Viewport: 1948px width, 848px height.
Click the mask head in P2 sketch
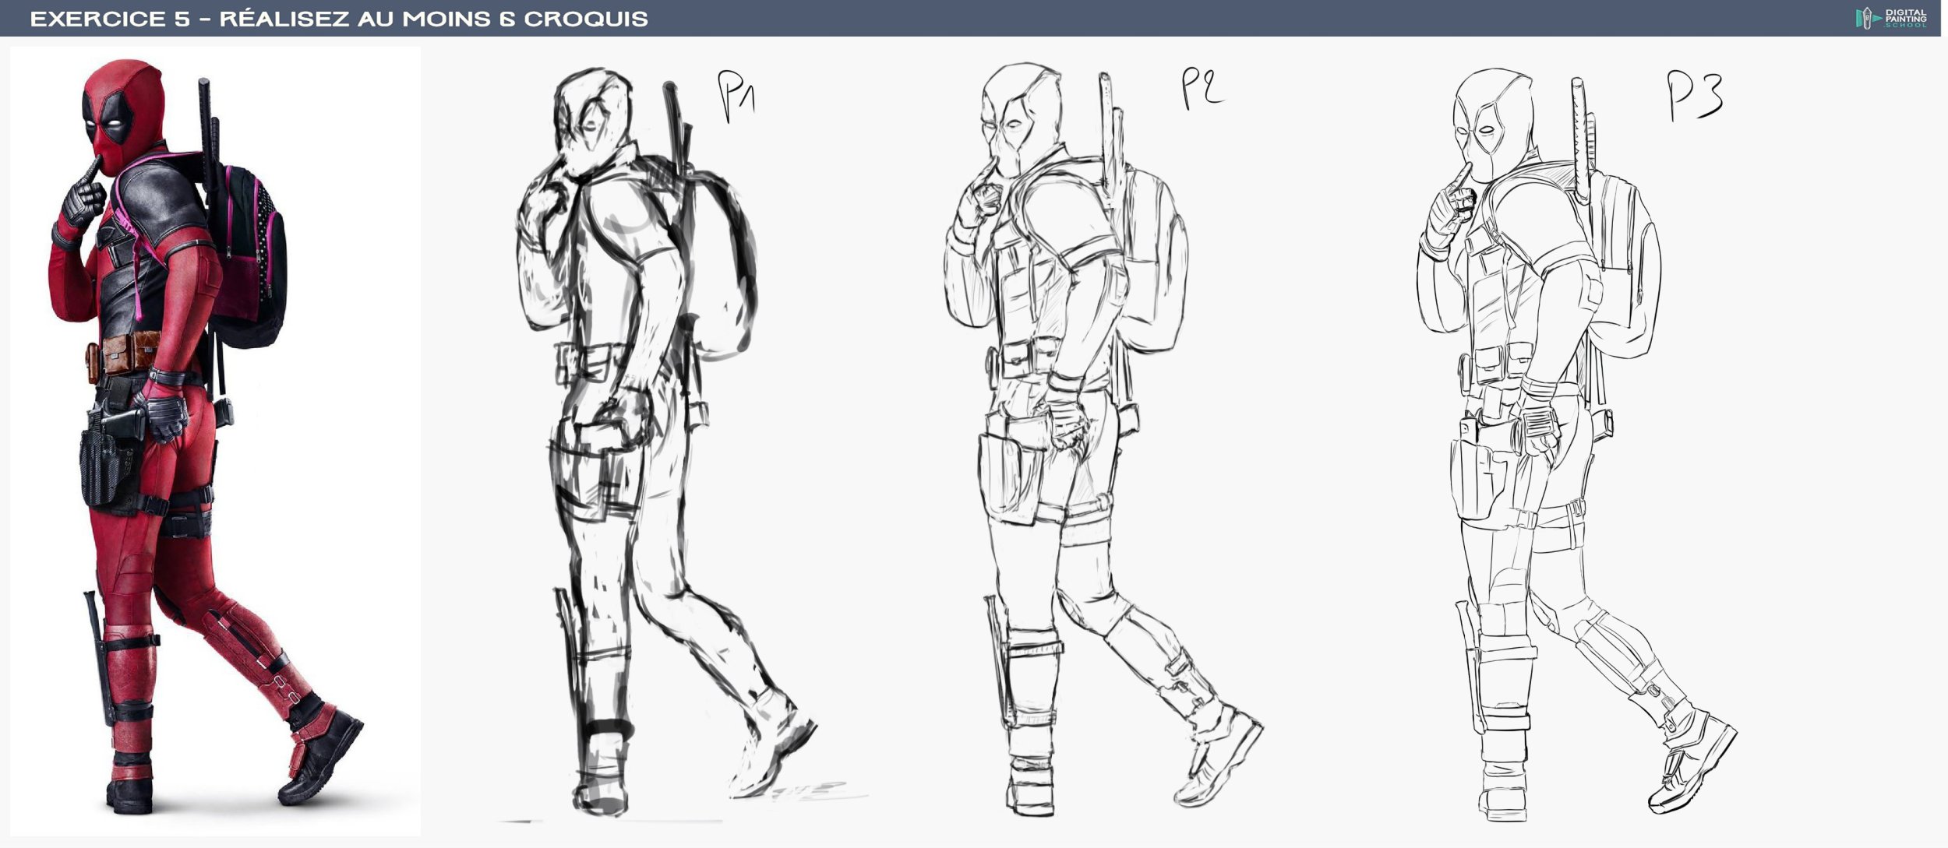pos(1021,117)
